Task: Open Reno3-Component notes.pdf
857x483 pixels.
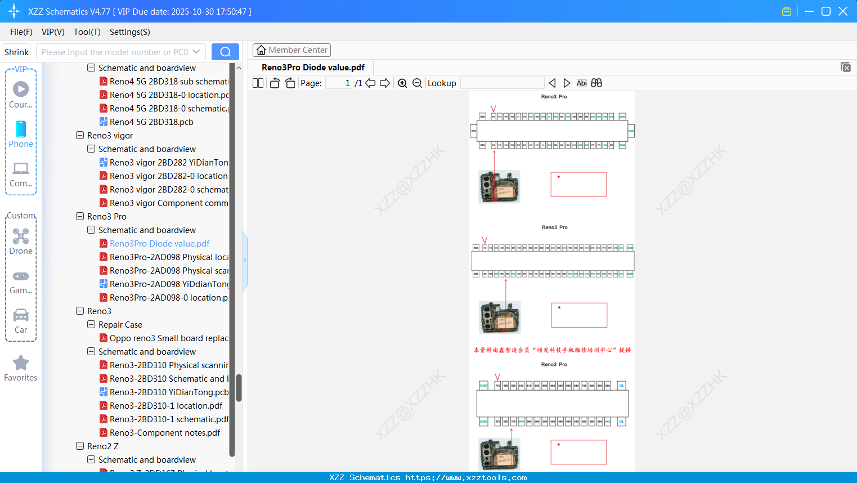Action: pyautogui.click(x=160, y=432)
